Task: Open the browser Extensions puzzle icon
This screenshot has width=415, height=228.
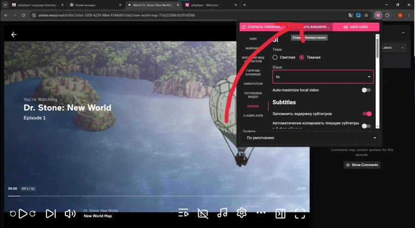Action: point(387,15)
